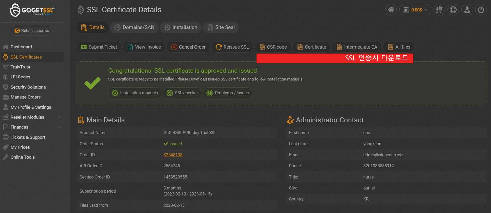This screenshot has width=491, height=213.
Task: Switch to the Details tab
Action: (92, 27)
